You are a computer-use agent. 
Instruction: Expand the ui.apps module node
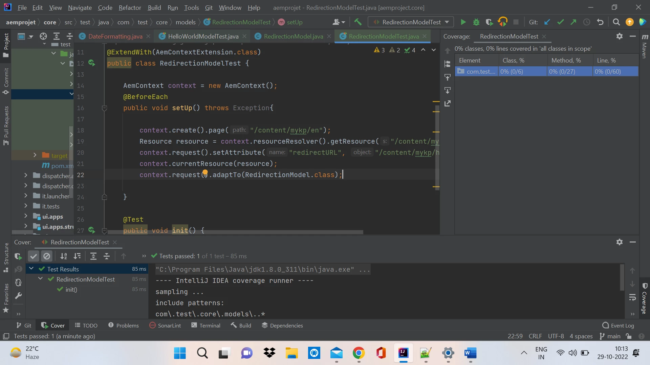[x=26, y=216]
